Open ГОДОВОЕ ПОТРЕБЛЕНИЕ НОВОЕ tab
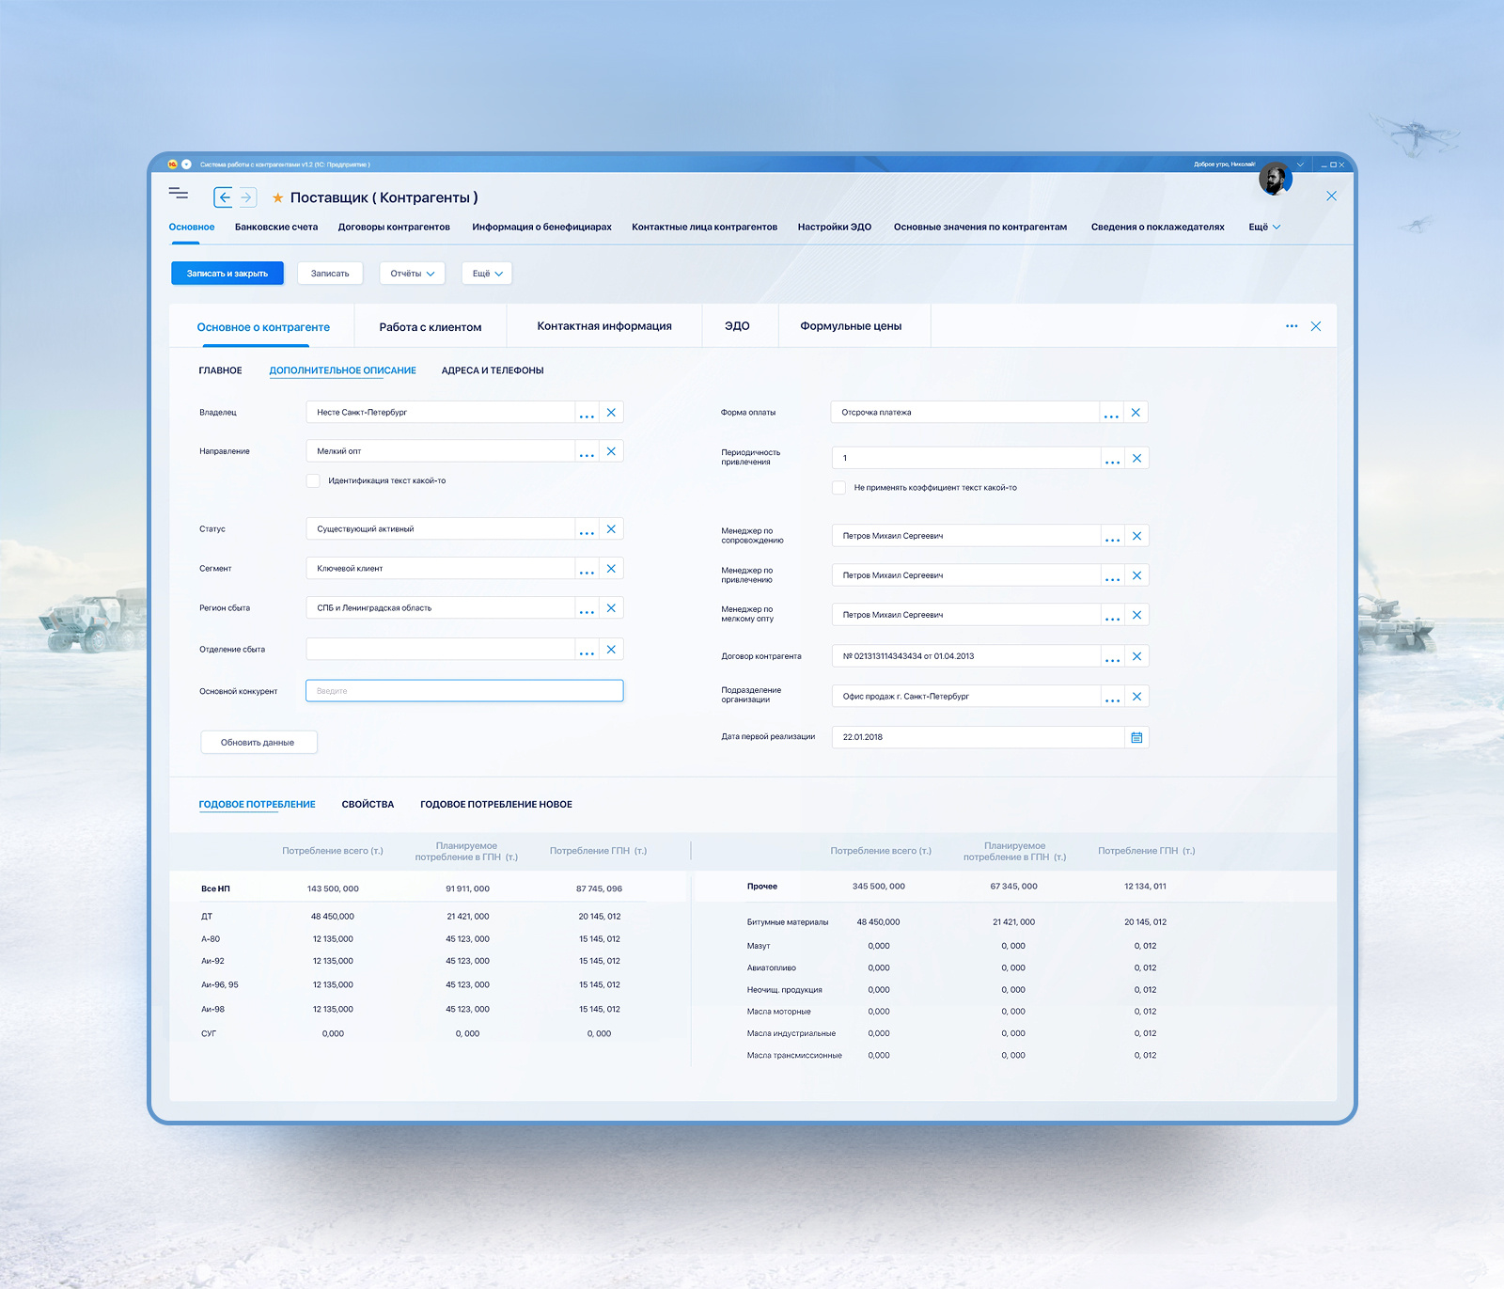 pyautogui.click(x=496, y=805)
